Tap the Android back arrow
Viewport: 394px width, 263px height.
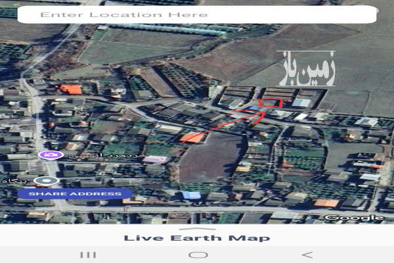[x=307, y=254]
